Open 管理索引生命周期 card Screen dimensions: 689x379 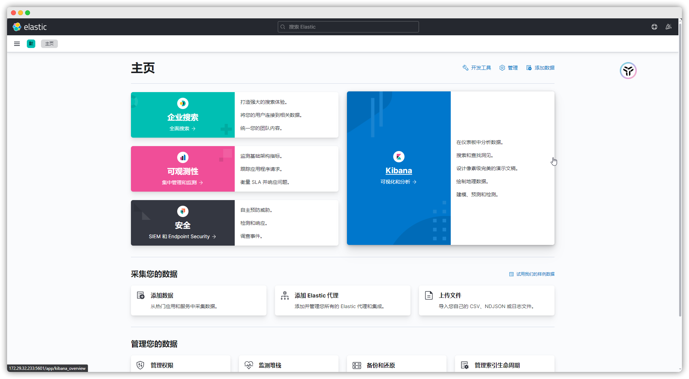505,364
